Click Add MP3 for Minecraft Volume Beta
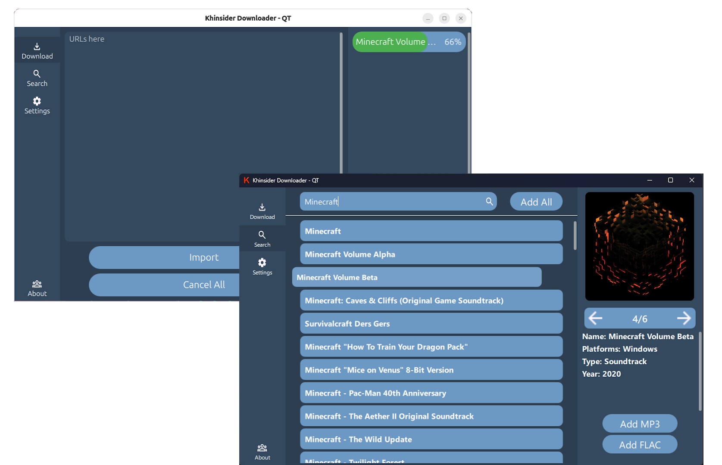722x465 pixels. [640, 424]
